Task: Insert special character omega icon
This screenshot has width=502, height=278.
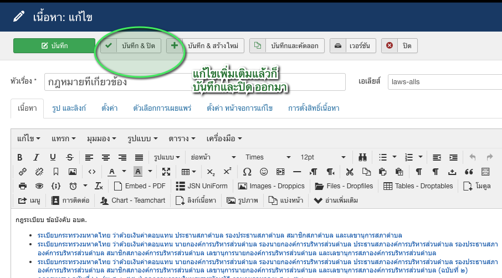Action: click(x=247, y=172)
